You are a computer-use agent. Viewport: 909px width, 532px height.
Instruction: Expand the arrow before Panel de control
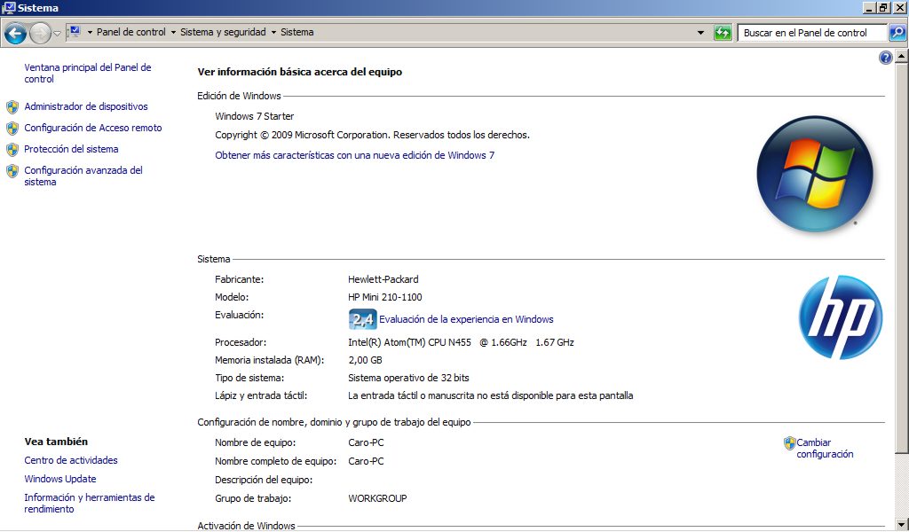tap(90, 33)
